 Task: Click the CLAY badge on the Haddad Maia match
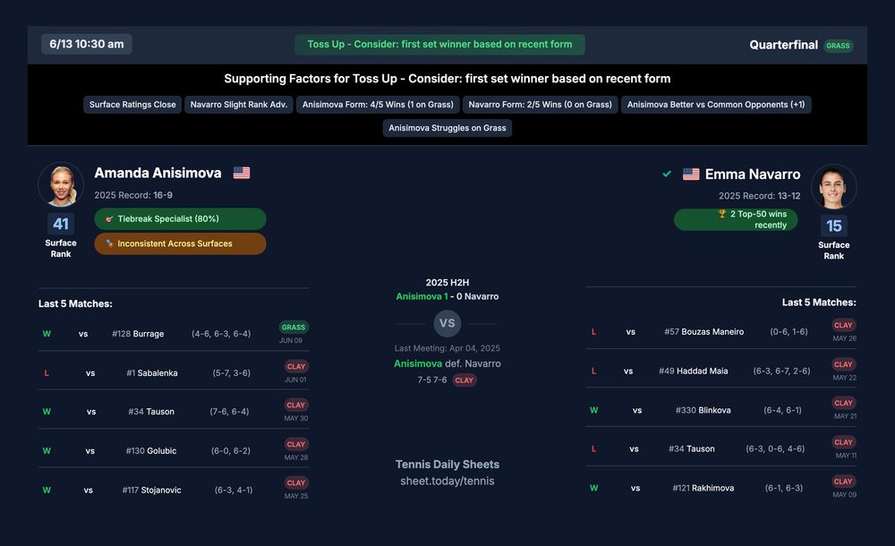pos(843,364)
